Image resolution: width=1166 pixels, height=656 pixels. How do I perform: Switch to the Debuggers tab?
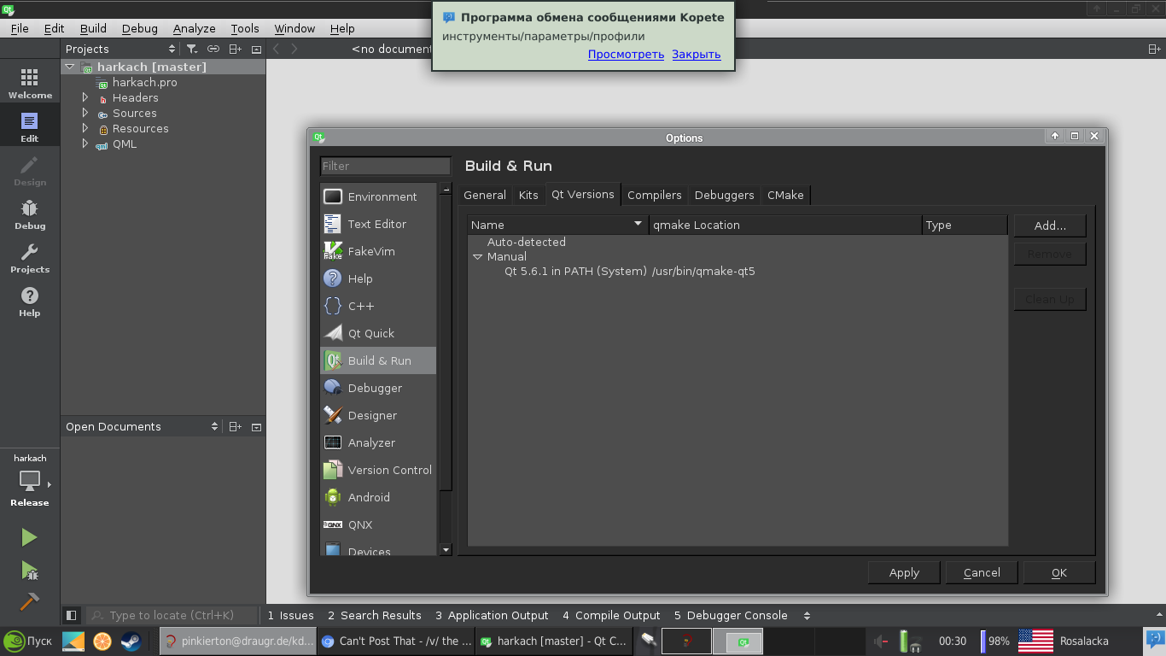[x=725, y=195]
